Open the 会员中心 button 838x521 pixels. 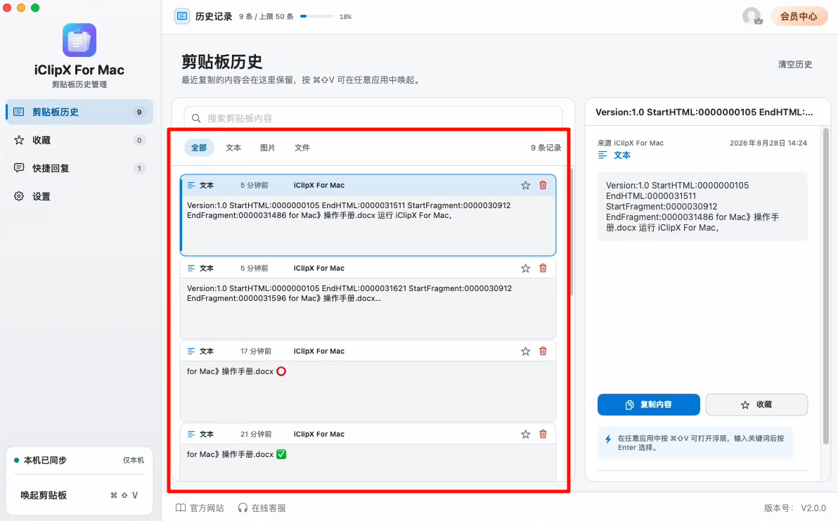coord(799,16)
